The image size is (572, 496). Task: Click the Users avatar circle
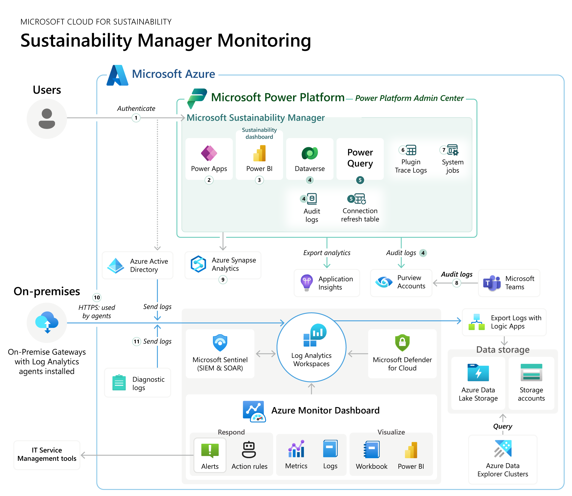point(46,118)
